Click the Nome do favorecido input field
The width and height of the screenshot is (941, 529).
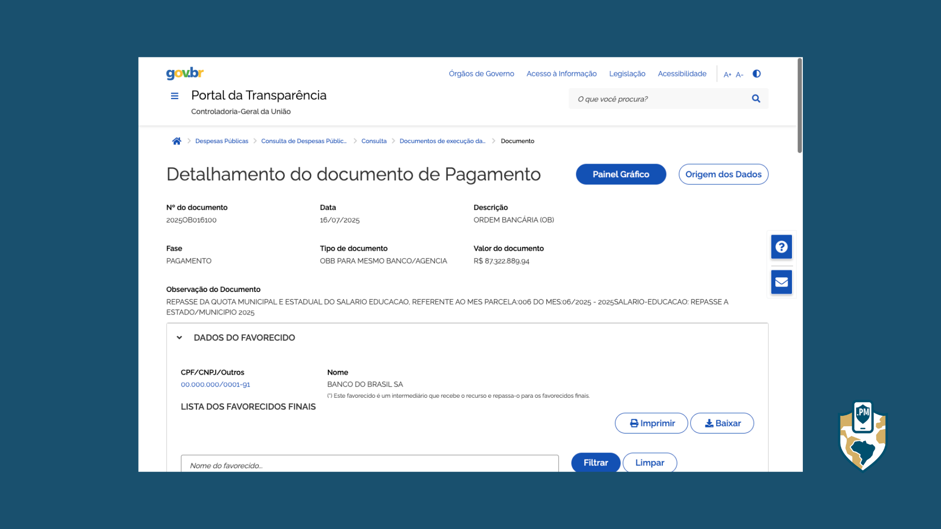tap(369, 465)
